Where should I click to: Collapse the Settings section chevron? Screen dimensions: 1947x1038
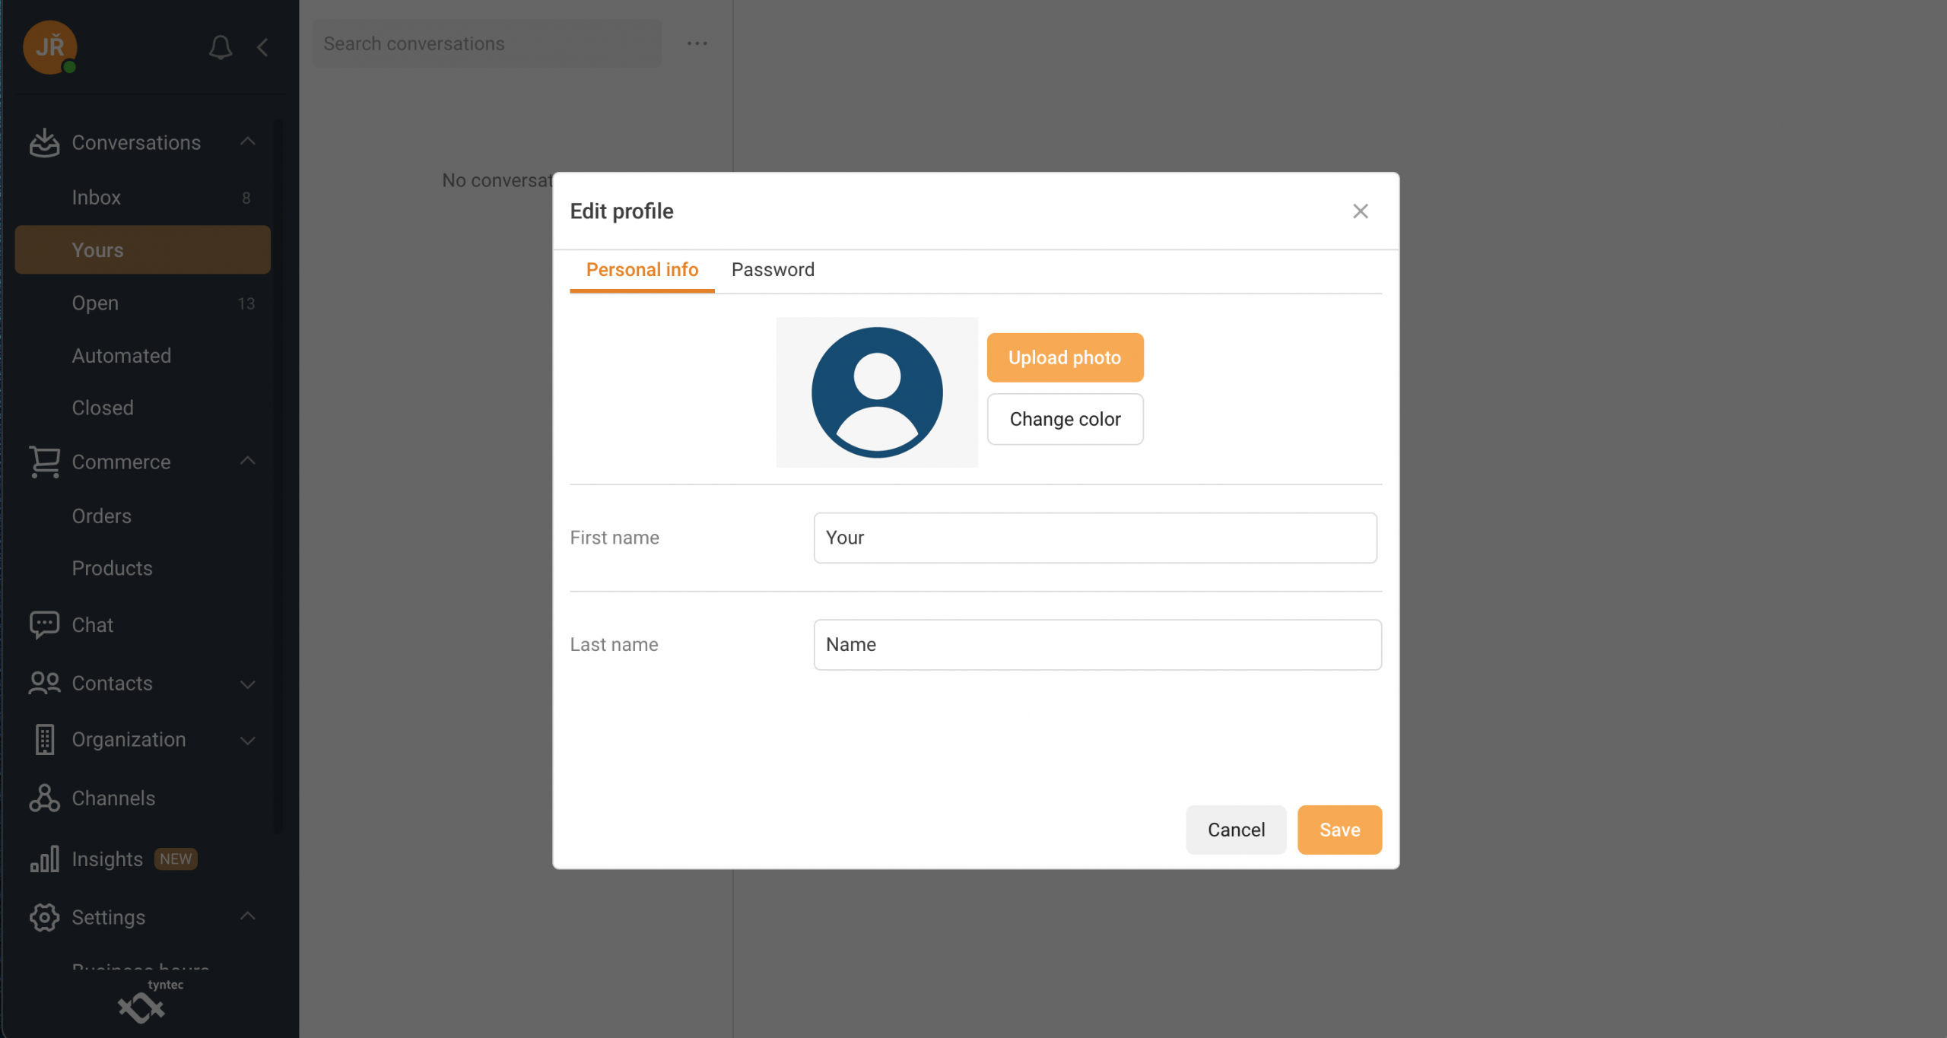(248, 916)
